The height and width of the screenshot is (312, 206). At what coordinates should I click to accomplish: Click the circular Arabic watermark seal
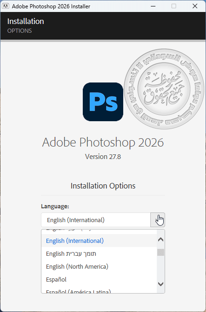pyautogui.click(x=164, y=89)
